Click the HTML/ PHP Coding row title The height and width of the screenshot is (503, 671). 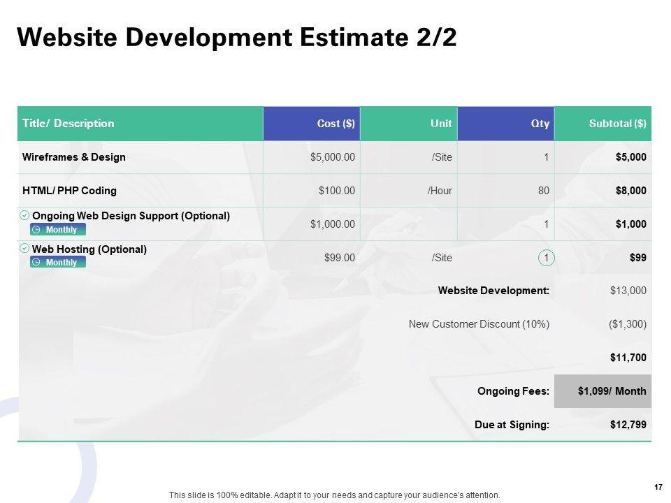coord(69,191)
